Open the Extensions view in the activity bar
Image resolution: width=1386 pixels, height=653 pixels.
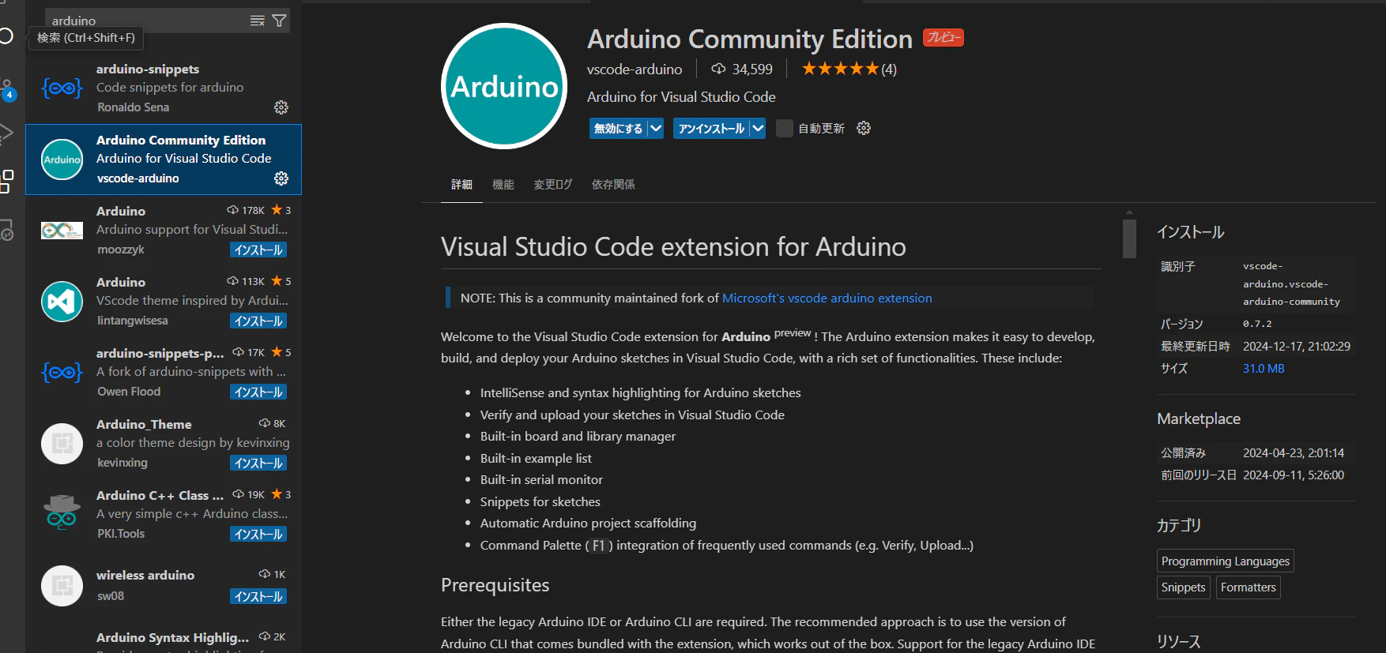pos(6,181)
